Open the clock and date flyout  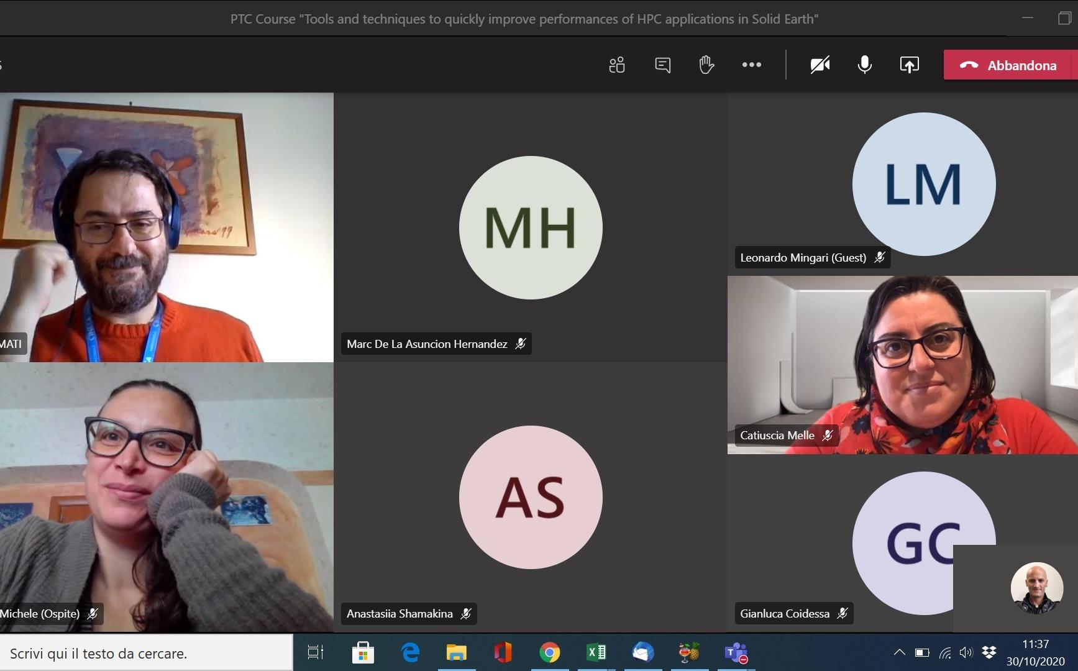point(1035,652)
